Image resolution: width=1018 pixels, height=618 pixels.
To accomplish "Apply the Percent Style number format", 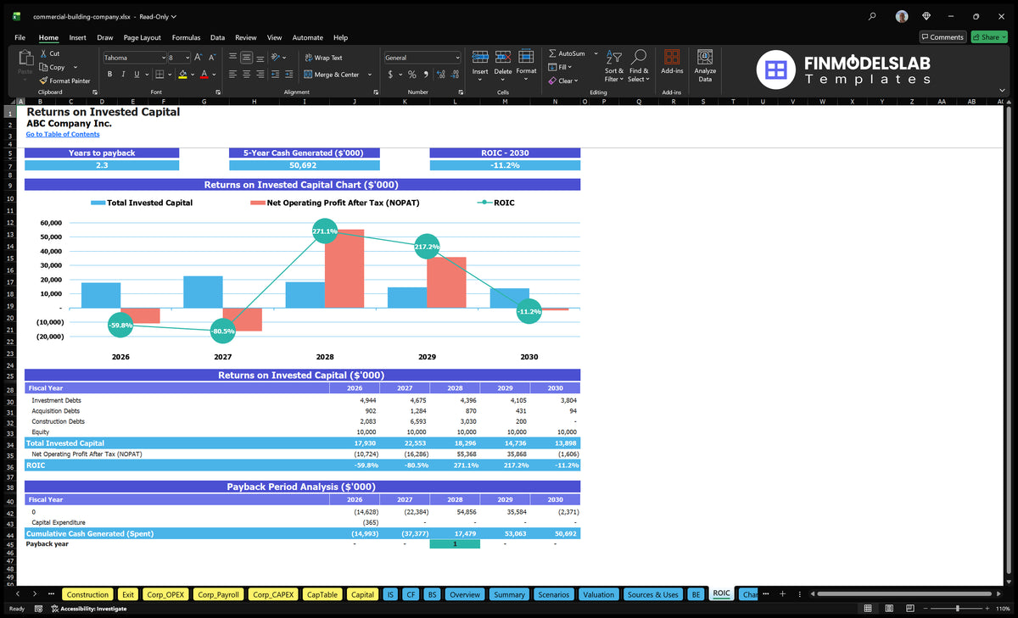I will pos(412,74).
